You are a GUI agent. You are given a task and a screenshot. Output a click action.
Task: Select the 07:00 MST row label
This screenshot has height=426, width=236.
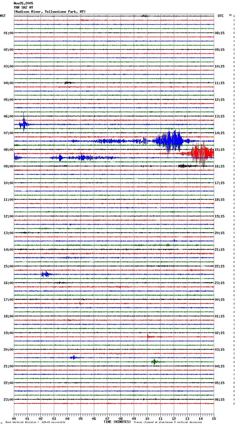[x=8, y=133]
